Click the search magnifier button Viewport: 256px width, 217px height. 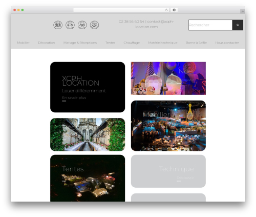point(238,25)
